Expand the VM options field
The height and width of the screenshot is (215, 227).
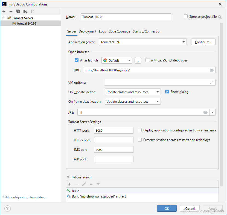click(x=212, y=82)
